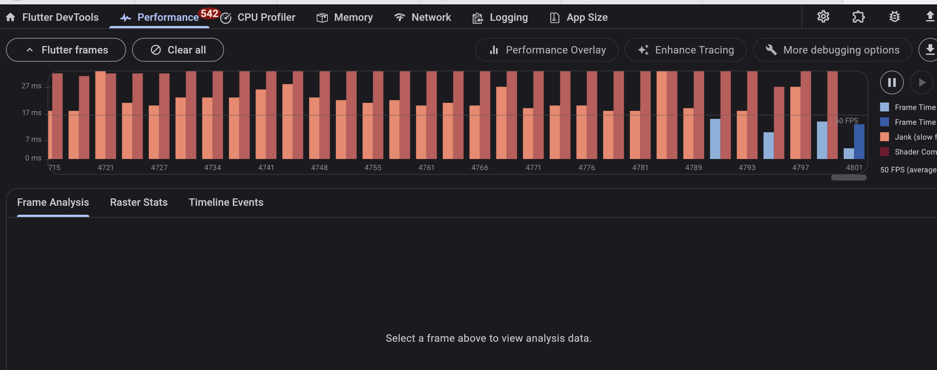Viewport: 937px width, 370px height.
Task: Pause recording of Flutter frames
Action: (891, 82)
